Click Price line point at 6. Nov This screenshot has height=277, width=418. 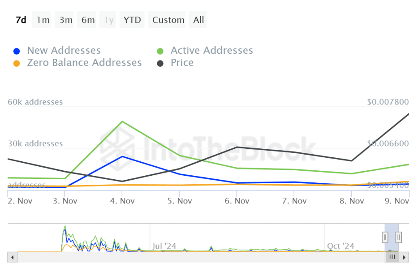[237, 147]
